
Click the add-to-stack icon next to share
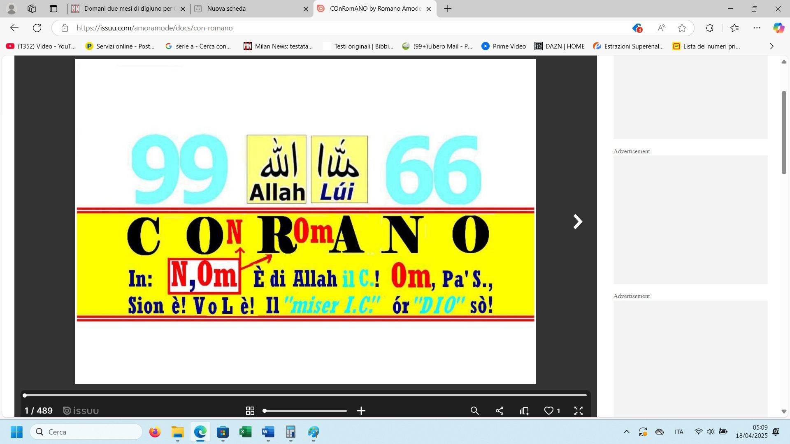point(524,411)
